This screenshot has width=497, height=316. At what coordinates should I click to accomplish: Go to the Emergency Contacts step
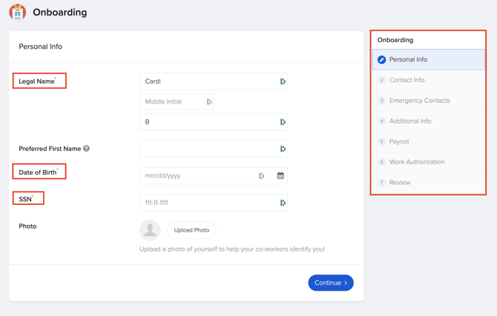[x=428, y=101]
